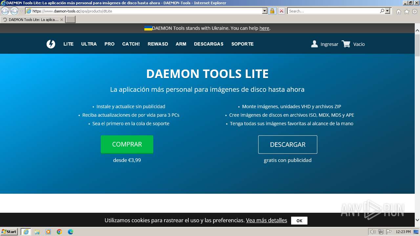The image size is (420, 236).
Task: Open the REWASD menu item
Action: [x=158, y=44]
